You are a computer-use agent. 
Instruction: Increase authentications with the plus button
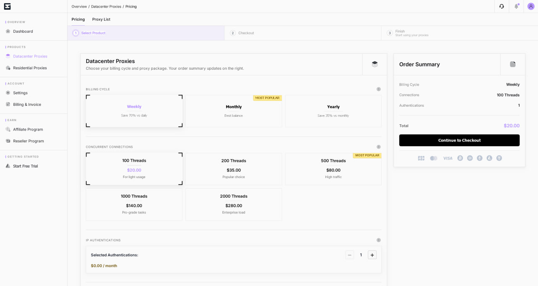[372, 255]
